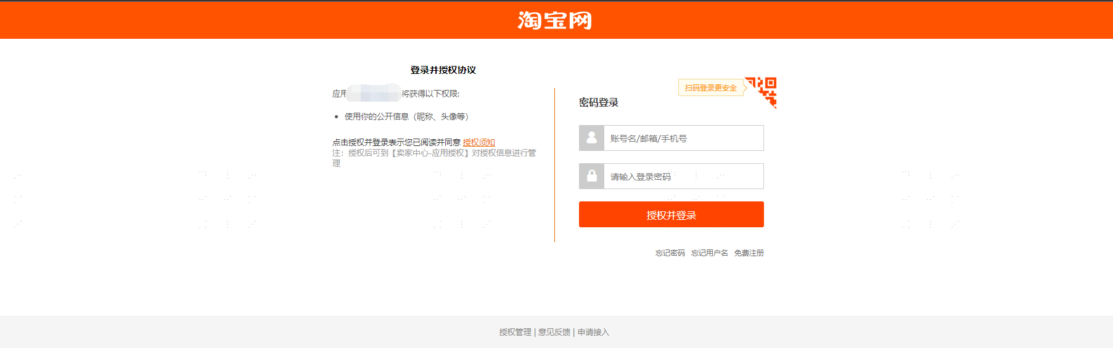This screenshot has width=1113, height=348.
Task: Click the 密码登录 heading
Action: (598, 103)
